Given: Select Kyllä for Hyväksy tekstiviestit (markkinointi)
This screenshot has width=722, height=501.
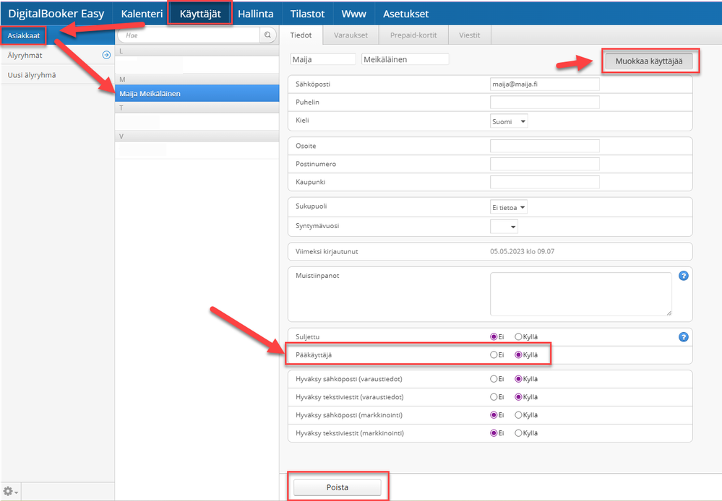Looking at the screenshot, I should pyautogui.click(x=518, y=433).
